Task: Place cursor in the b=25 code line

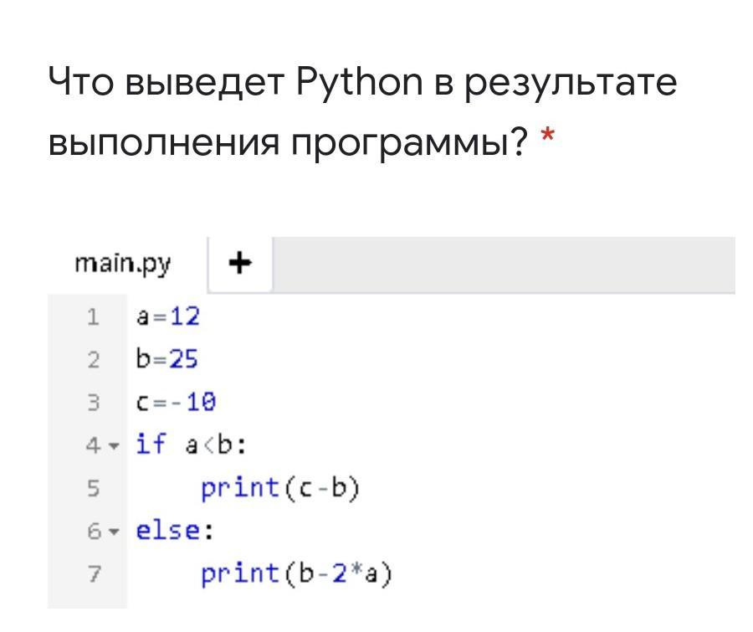Action: [167, 360]
